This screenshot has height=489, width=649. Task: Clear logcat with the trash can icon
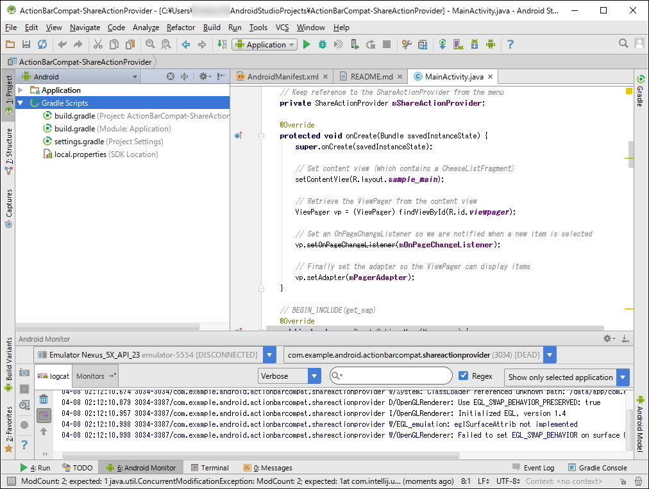[x=44, y=399]
